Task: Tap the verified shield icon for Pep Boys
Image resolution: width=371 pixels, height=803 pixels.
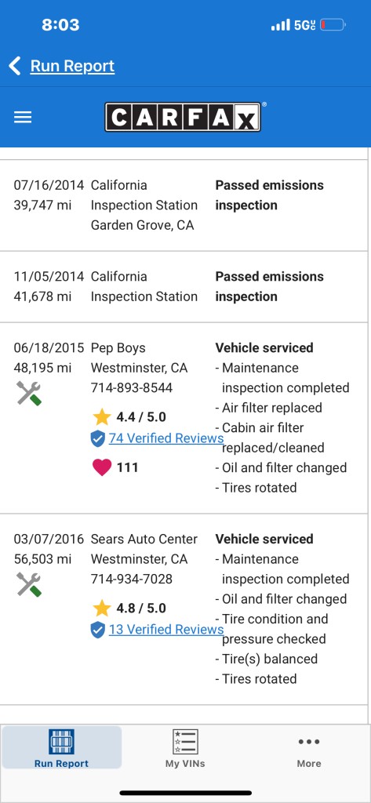Action: pyautogui.click(x=98, y=439)
